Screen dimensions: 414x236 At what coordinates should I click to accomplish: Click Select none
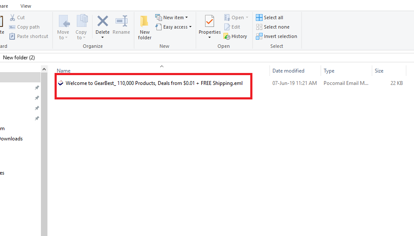click(x=273, y=27)
